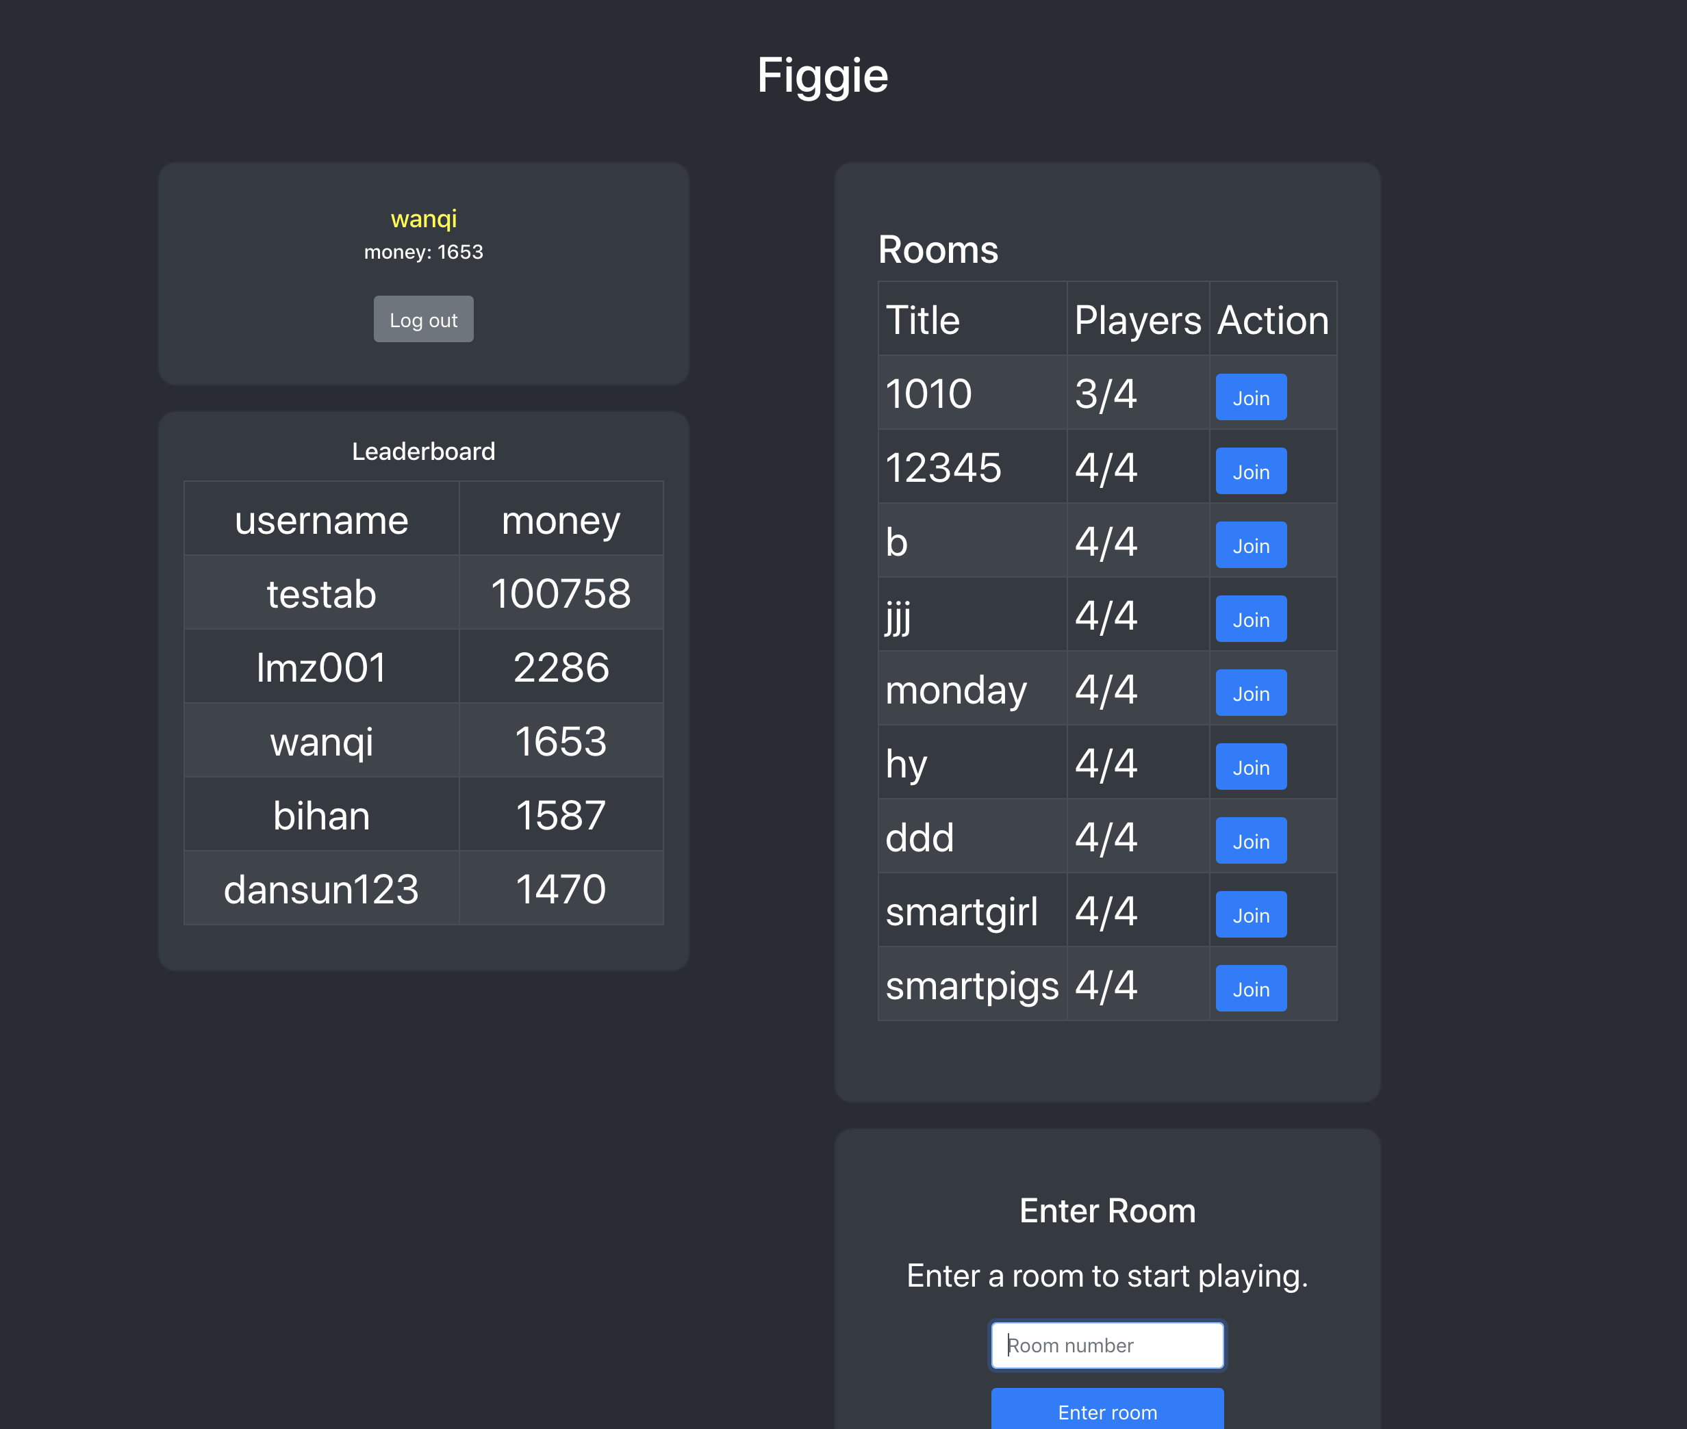
Task: Click bihan leaderboard entry
Action: coord(322,815)
